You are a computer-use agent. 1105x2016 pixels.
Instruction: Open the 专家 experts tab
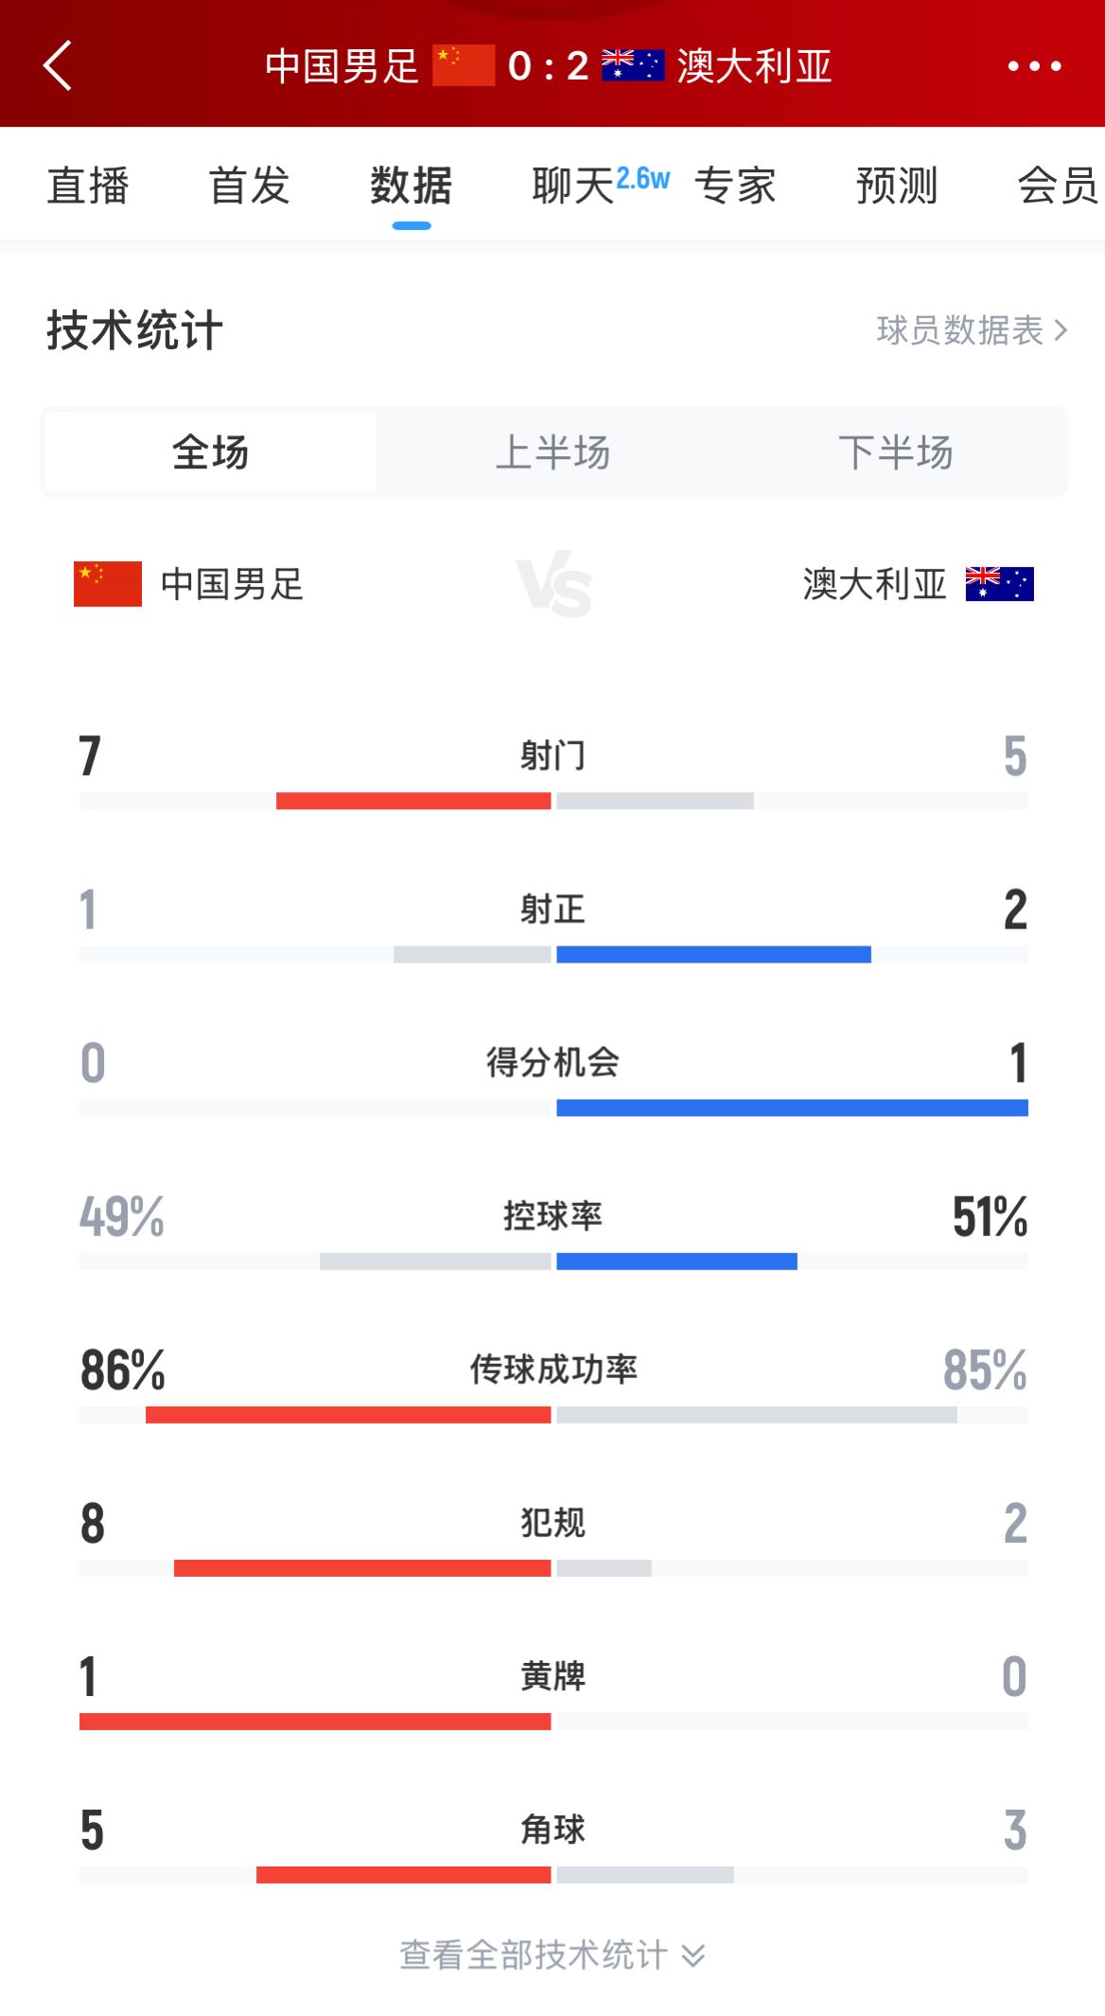pos(735,185)
